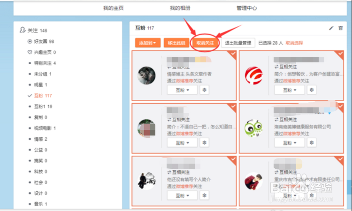The image size is (352, 211).
Task: Select the 设计 0 group
Action: [x=40, y=193]
